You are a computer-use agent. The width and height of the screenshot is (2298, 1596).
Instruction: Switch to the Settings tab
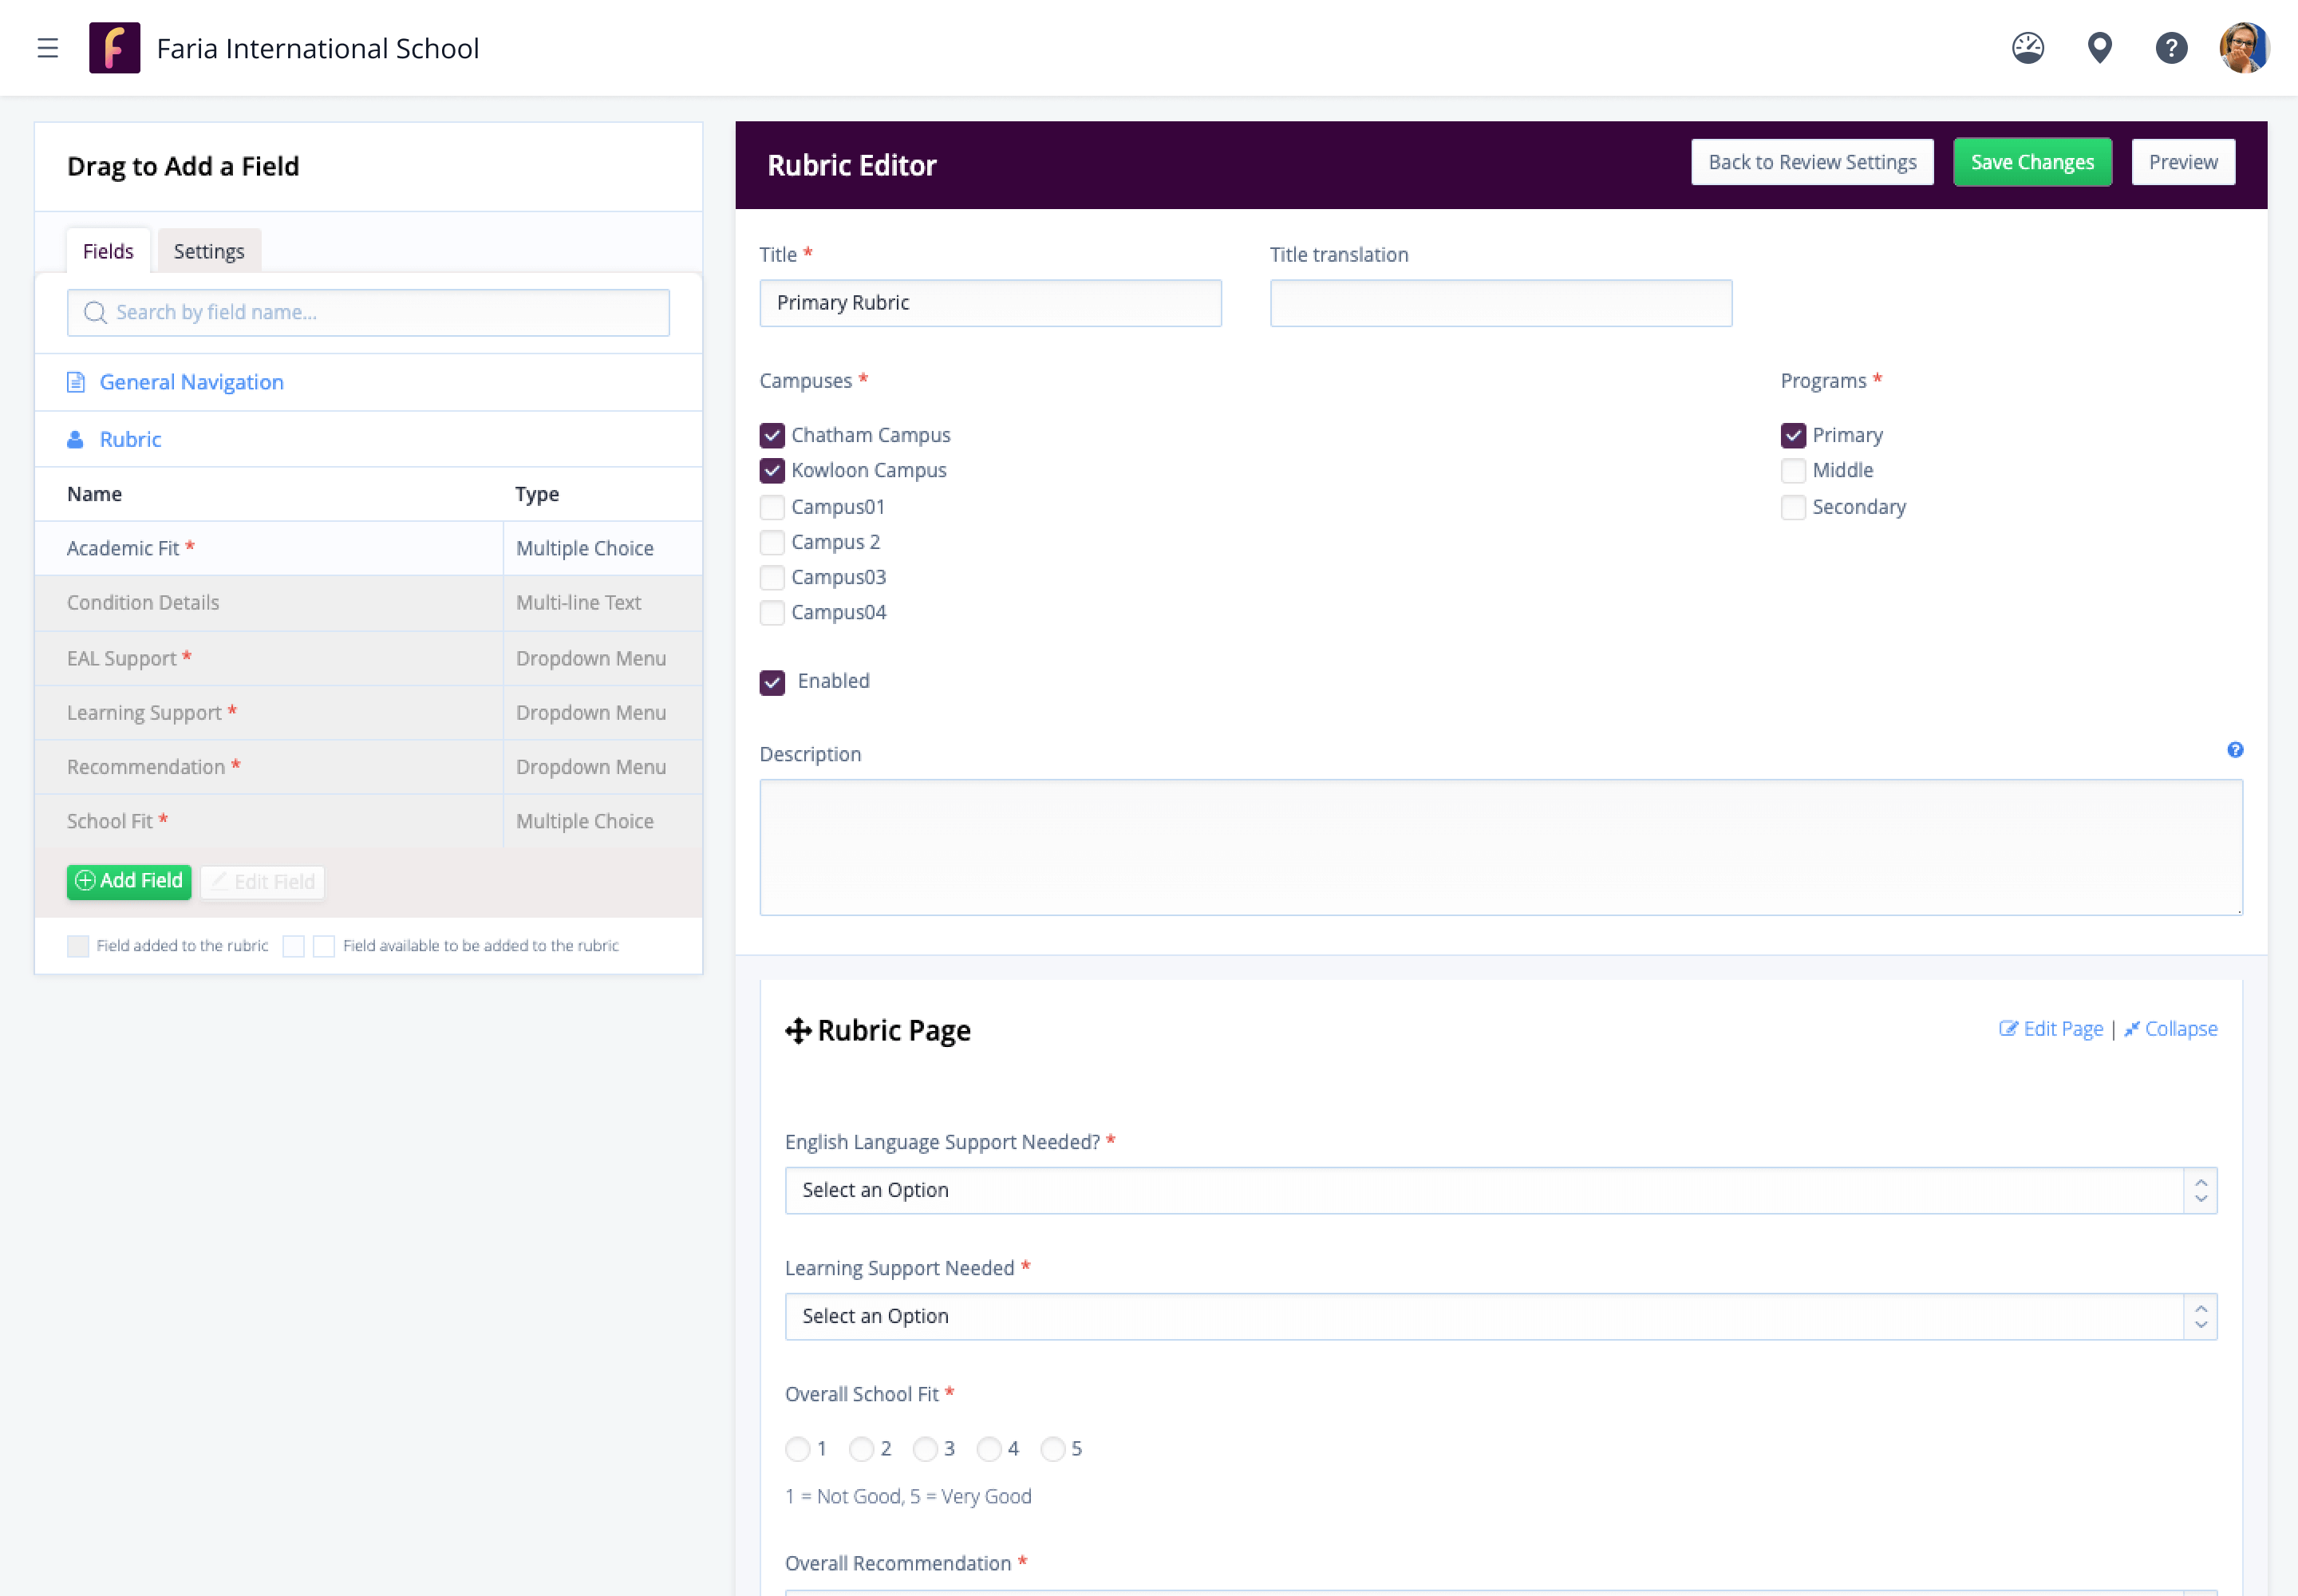[208, 252]
